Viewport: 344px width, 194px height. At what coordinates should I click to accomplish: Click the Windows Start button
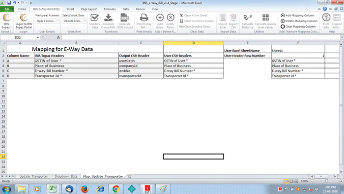pos(6,189)
